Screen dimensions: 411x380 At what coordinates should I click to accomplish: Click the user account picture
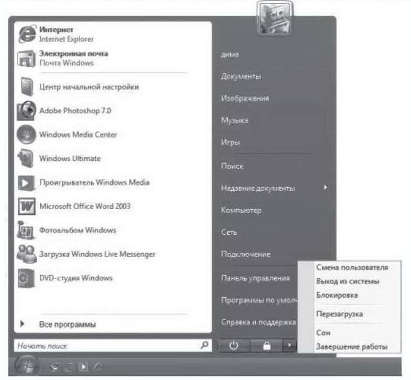coord(274,17)
